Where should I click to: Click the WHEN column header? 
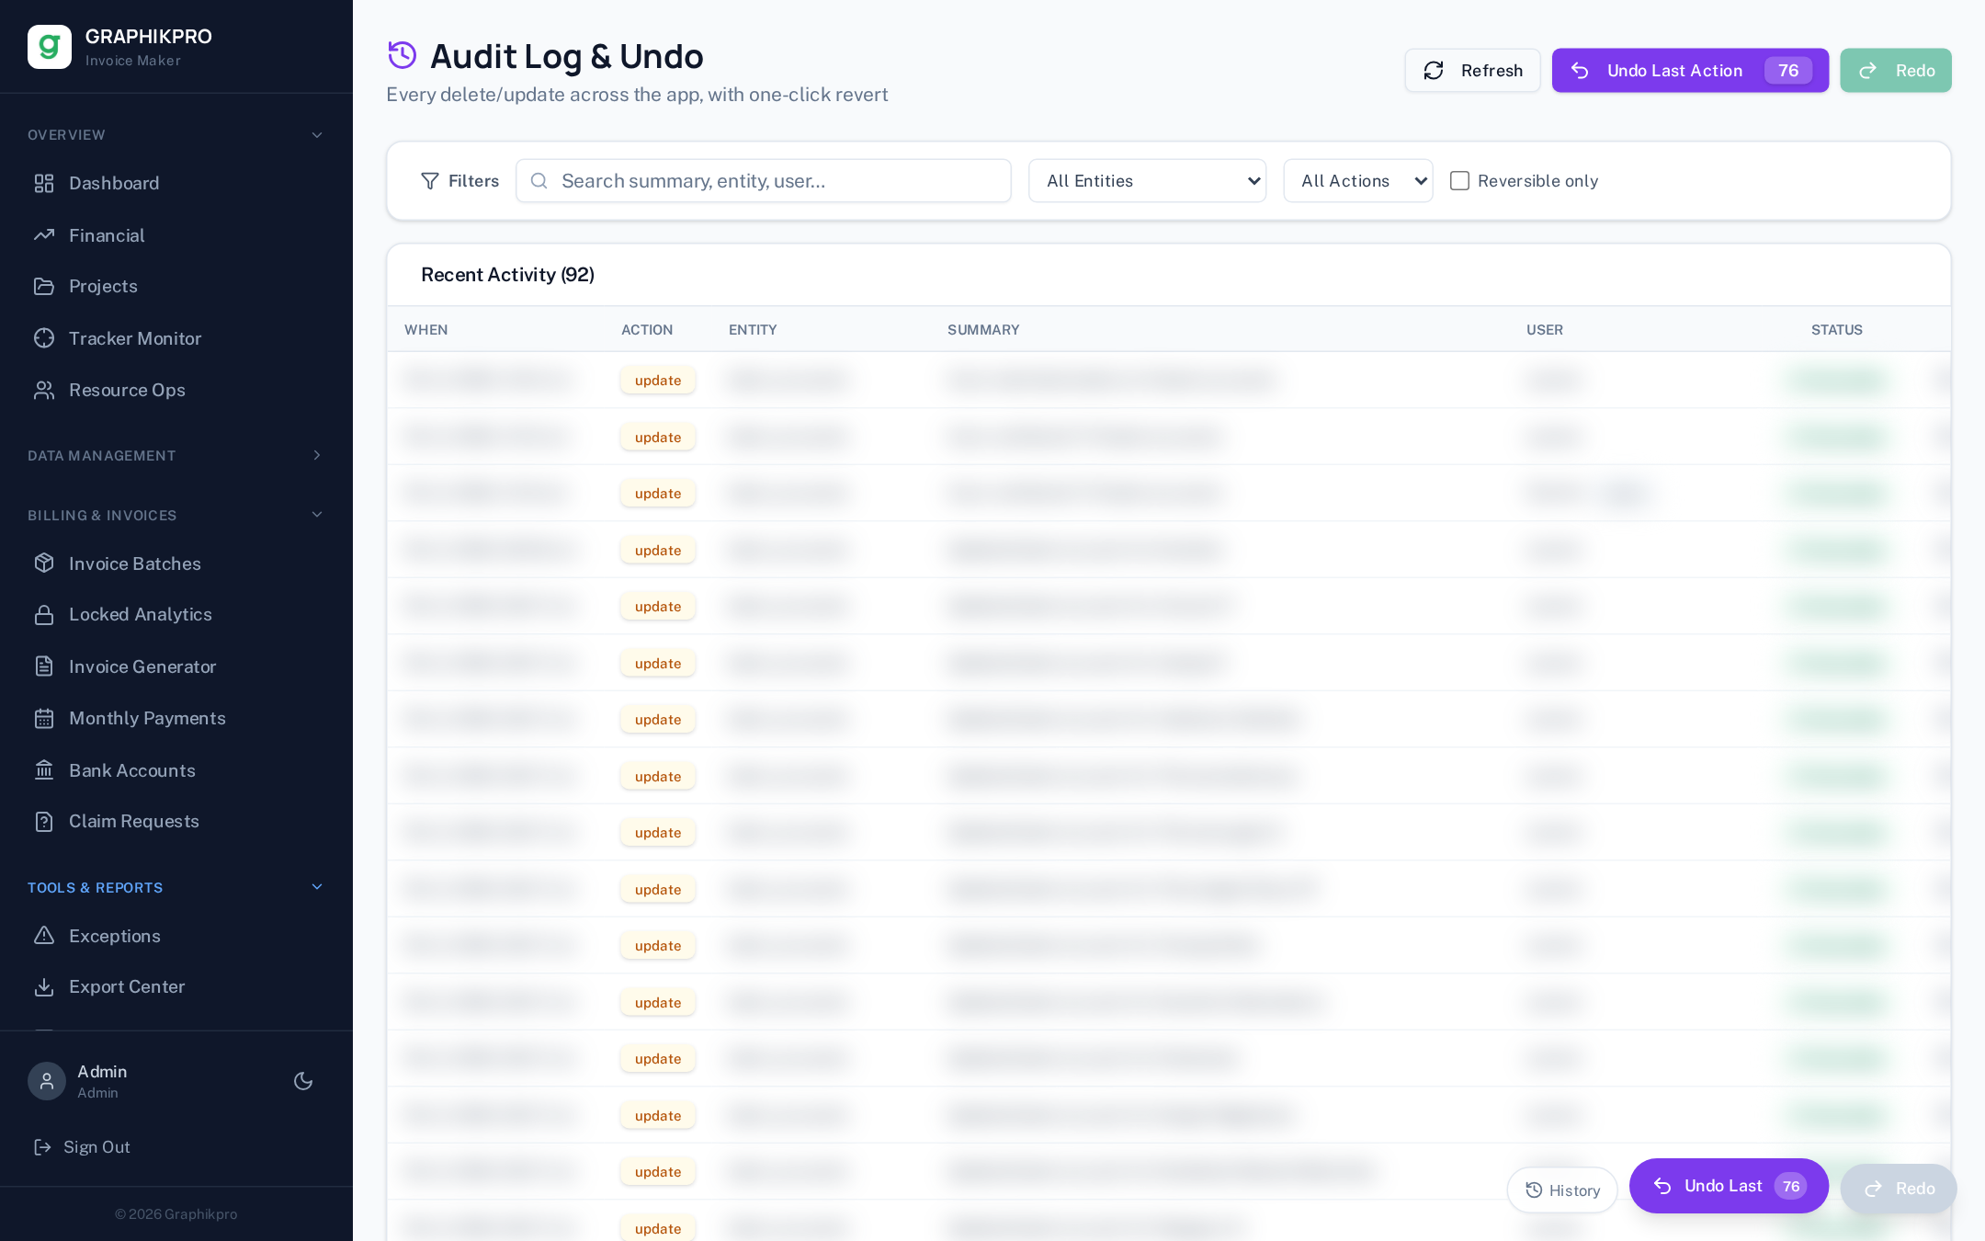(x=425, y=329)
